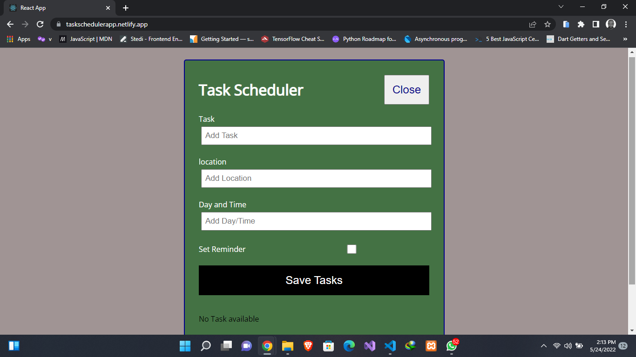
Task: Open Visual Studio from taskbar
Action: click(x=369, y=346)
